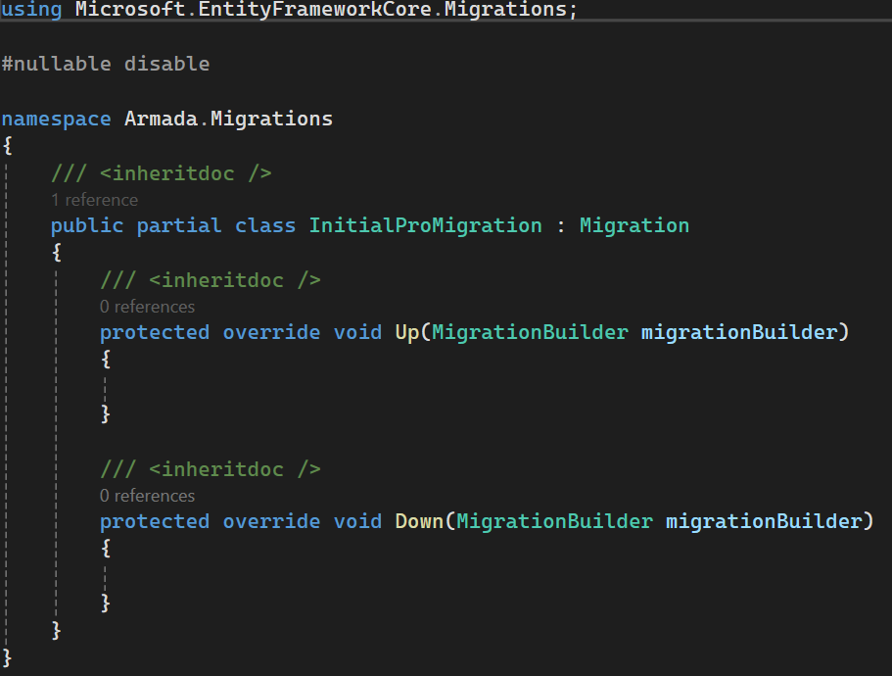Click "0 references" CodeLens above Down method
The height and width of the screenshot is (676, 892).
(x=147, y=496)
